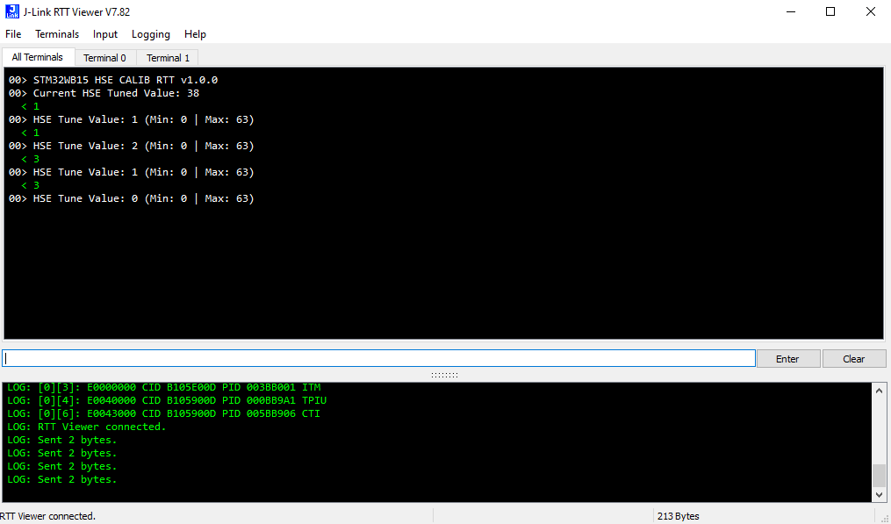Click the Clear button
This screenshot has height=524, width=891.
(853, 359)
